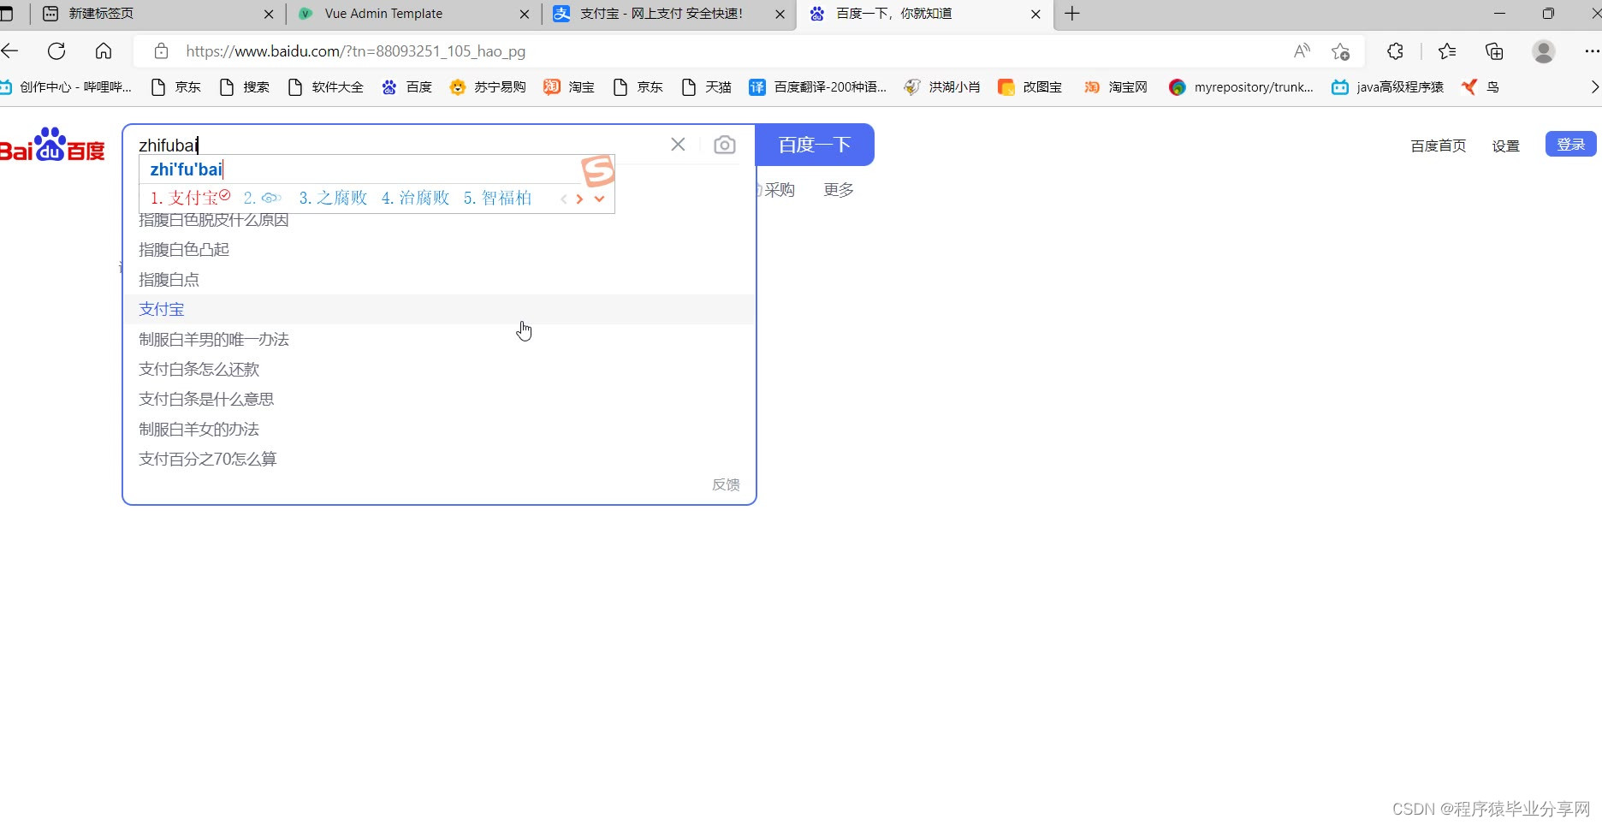Choose IME candidate 3 之腐败
The height and width of the screenshot is (825, 1602).
(333, 198)
